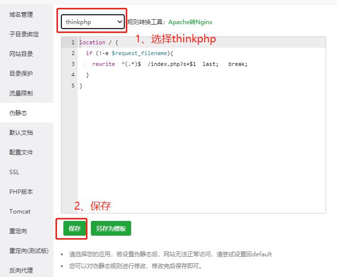This screenshot has width=337, height=277.
Task: Click the 另存为模板 button
Action: [111, 229]
